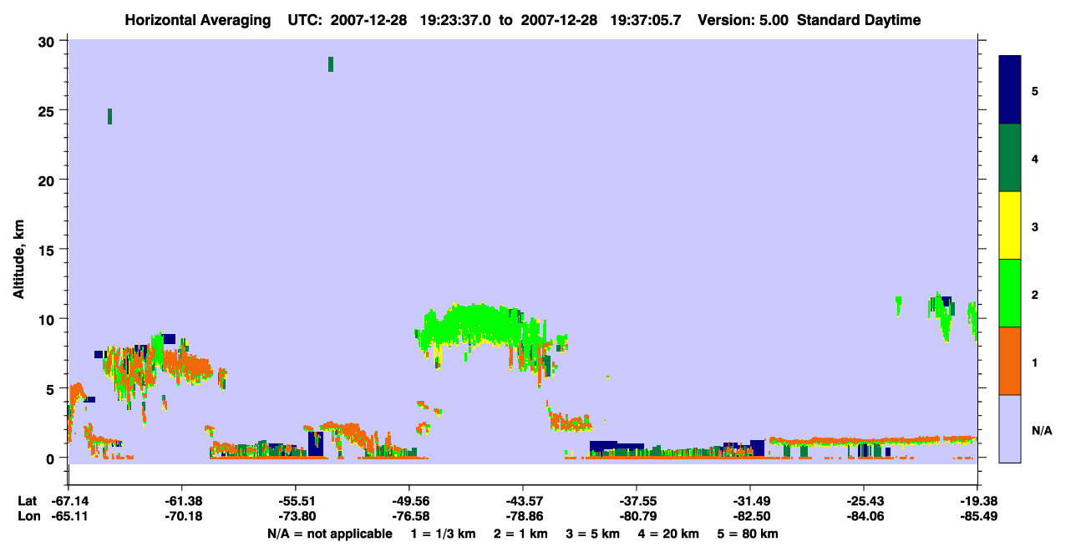Click the green feature near 24 km altitude
Image resolution: width=1086 pixels, height=557 pixels.
click(109, 116)
